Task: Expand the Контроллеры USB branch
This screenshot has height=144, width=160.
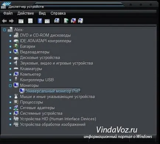Action: (10, 80)
